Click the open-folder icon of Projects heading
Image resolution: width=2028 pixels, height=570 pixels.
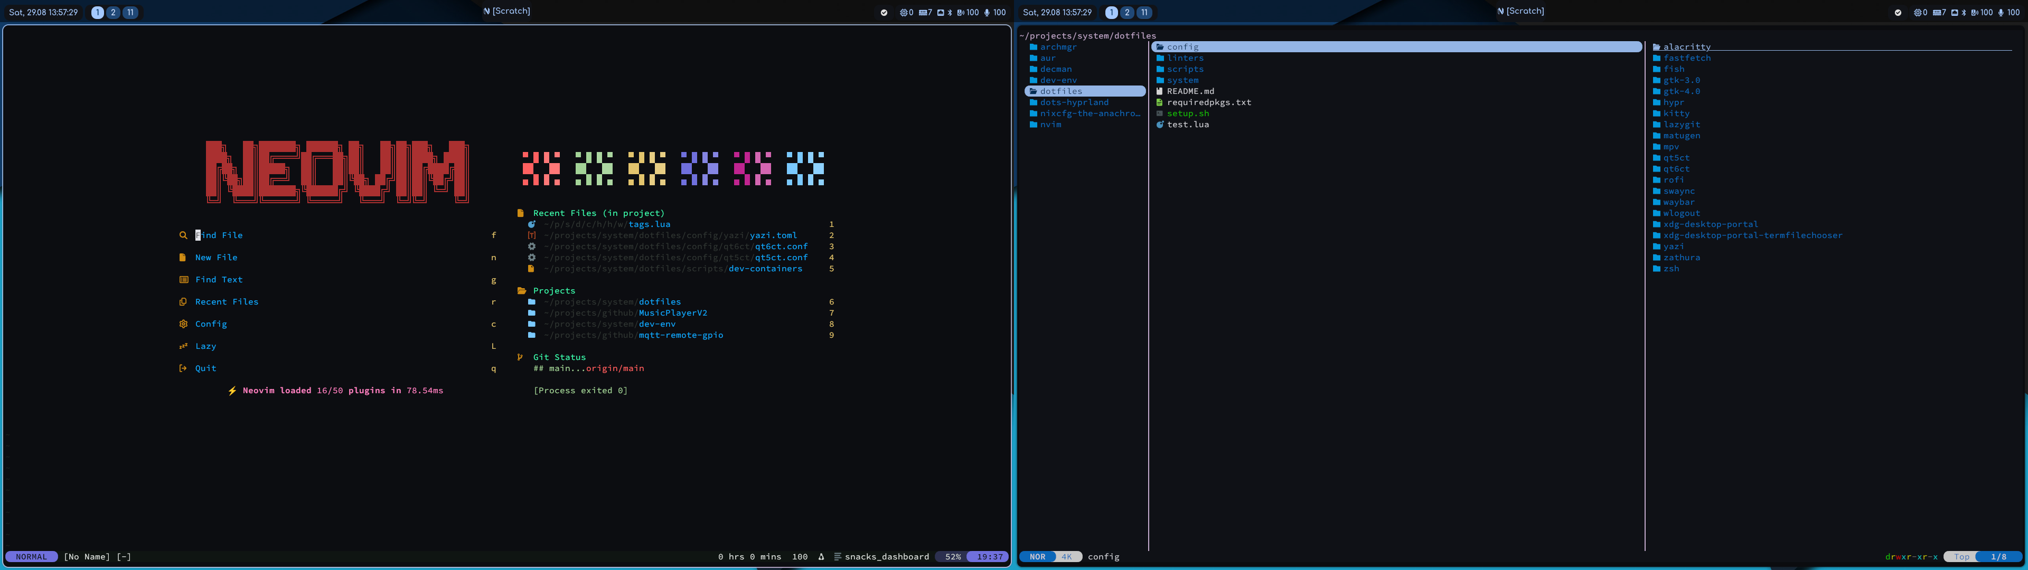(521, 290)
